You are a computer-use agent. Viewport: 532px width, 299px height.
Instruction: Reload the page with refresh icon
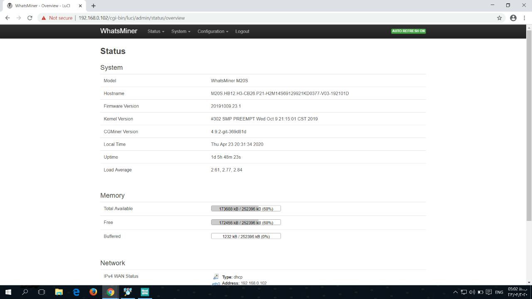tap(30, 18)
